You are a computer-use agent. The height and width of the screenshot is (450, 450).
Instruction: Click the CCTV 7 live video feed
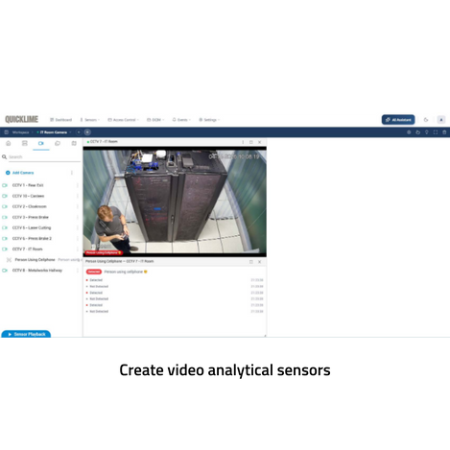click(175, 201)
